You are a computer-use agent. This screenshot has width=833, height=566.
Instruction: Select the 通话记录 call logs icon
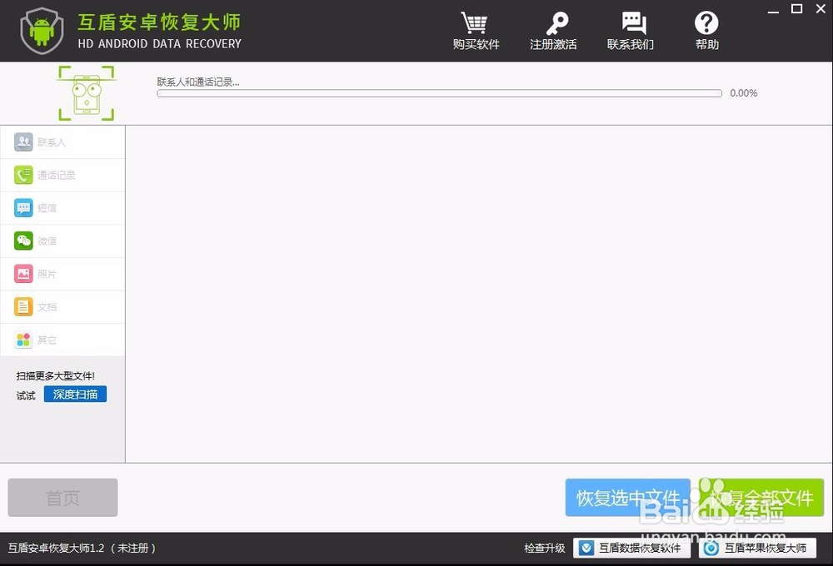click(23, 175)
